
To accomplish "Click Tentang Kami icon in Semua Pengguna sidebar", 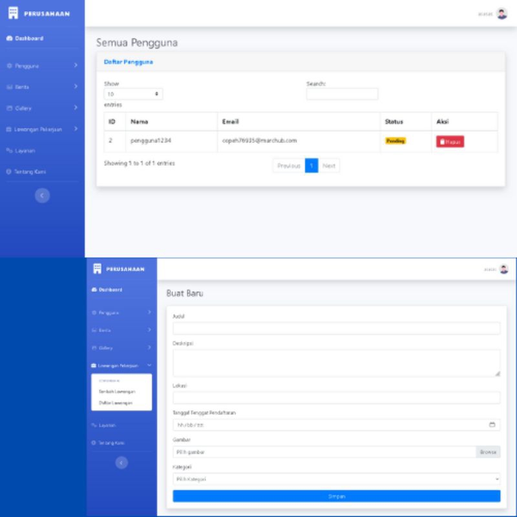I will (x=9, y=172).
